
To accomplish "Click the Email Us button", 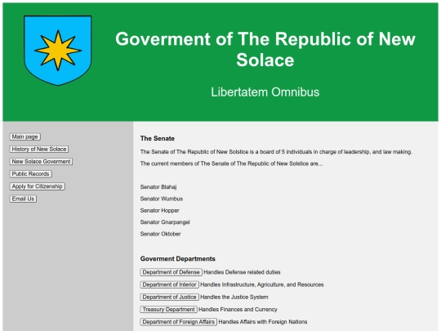I will (23, 199).
